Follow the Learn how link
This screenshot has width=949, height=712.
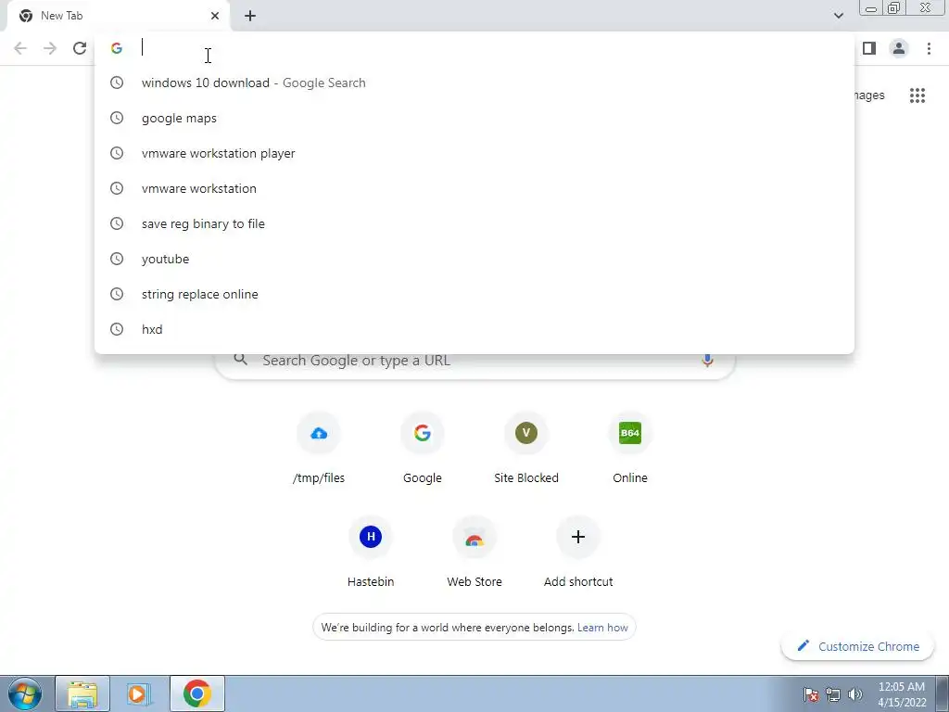[602, 628]
